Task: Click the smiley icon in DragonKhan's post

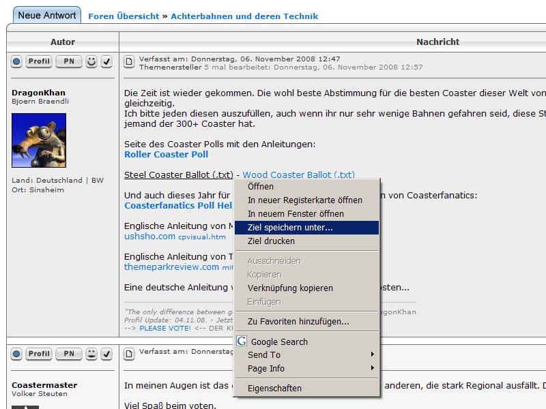Action: [91, 62]
